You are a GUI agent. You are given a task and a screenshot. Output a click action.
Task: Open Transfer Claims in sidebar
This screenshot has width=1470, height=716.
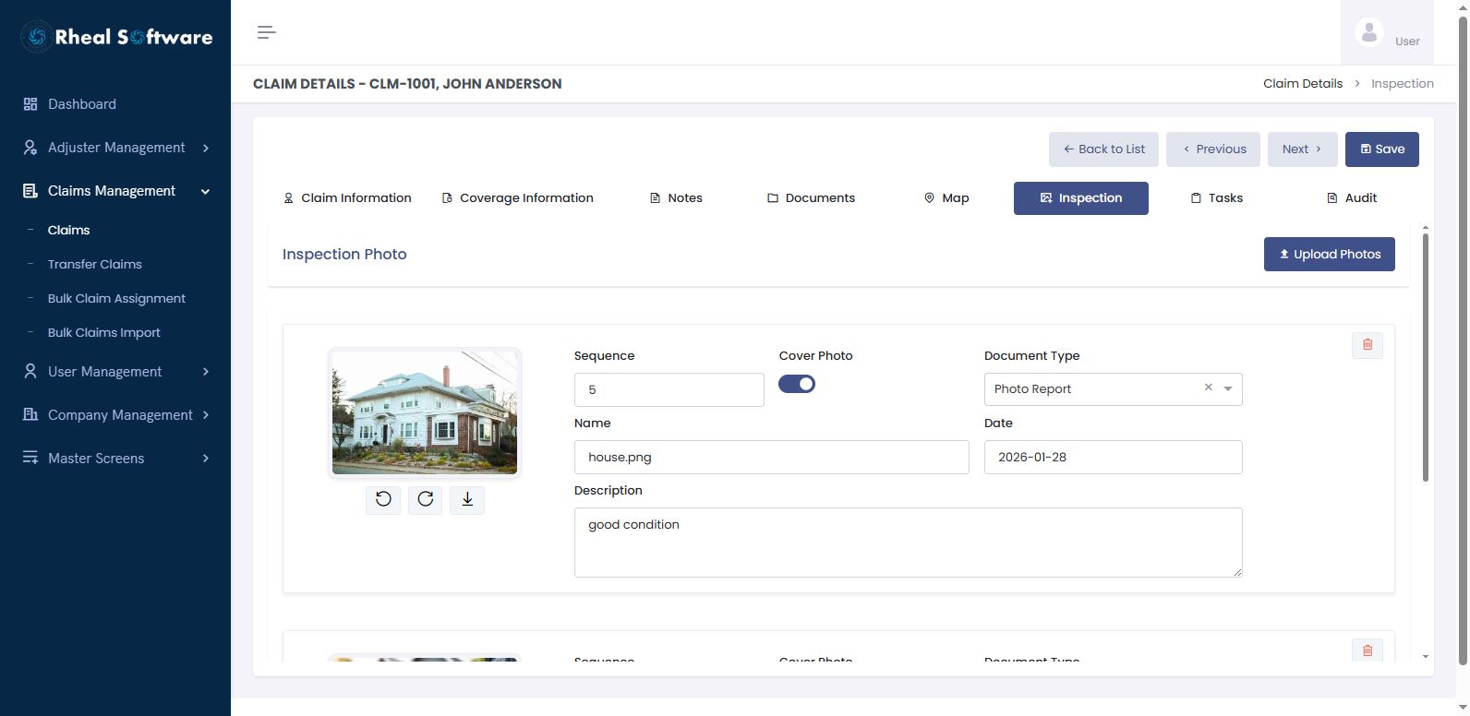pos(95,264)
